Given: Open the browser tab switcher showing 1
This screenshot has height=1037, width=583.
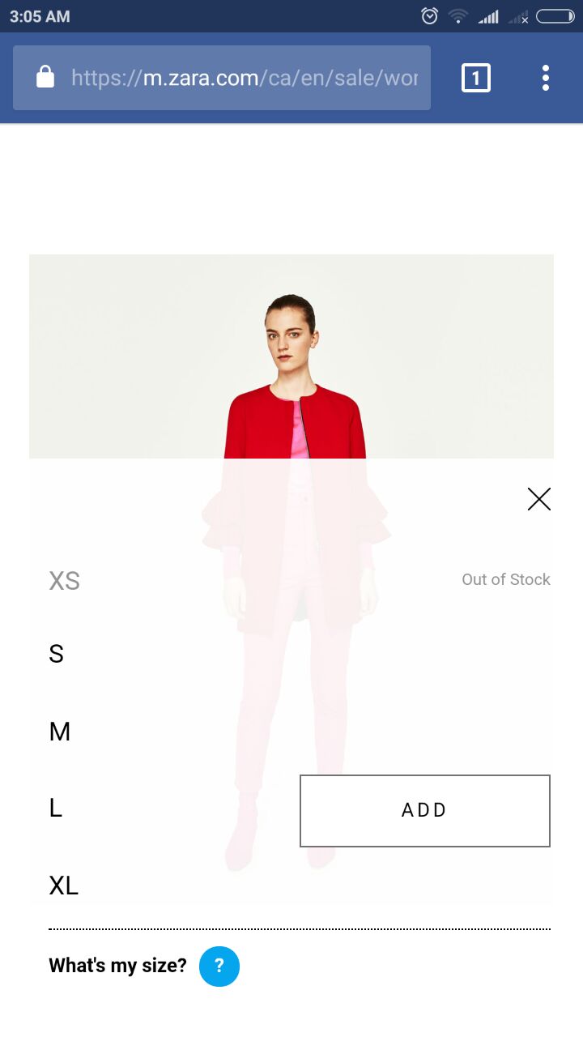Looking at the screenshot, I should 476,78.
